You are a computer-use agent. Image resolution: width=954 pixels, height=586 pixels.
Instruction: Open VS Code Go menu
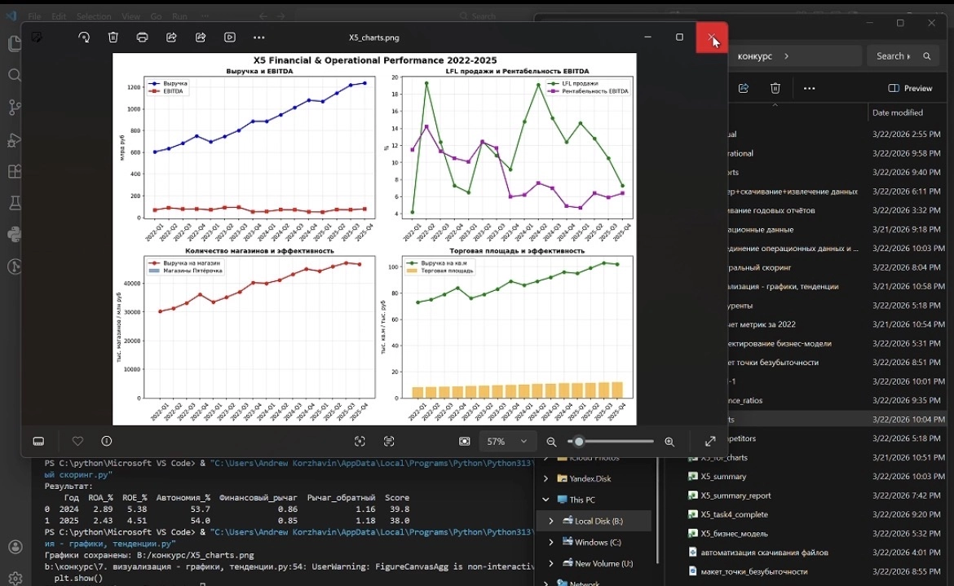click(156, 16)
